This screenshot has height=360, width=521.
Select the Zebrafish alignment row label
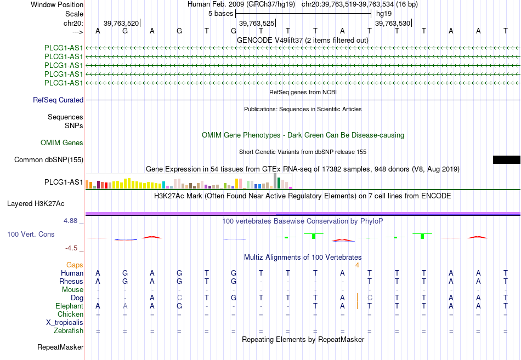[x=69, y=331]
